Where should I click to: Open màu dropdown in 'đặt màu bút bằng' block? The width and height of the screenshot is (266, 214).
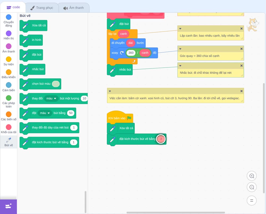[45, 113]
